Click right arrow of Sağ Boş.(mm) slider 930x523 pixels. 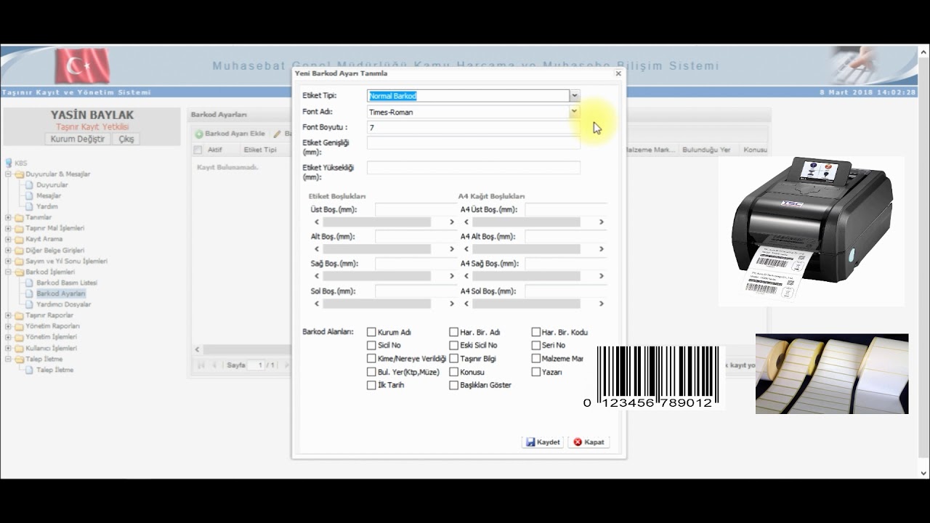pos(452,276)
